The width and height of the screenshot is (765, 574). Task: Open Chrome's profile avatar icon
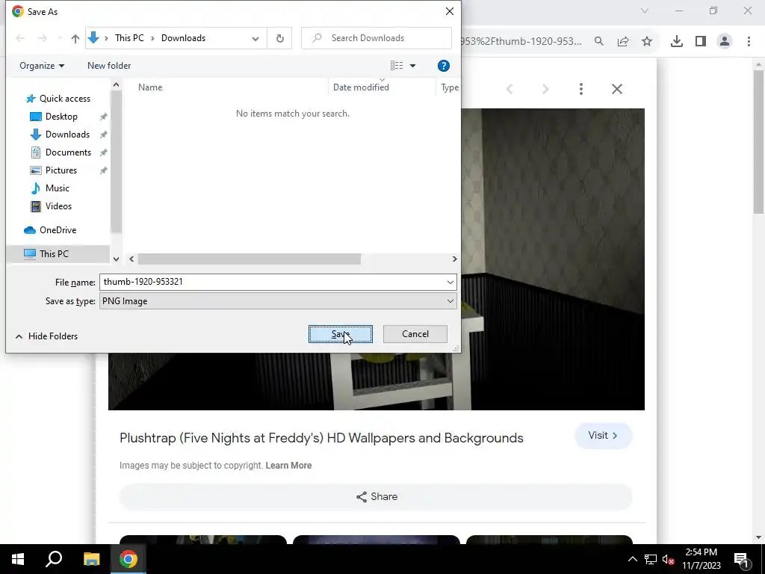pos(725,42)
